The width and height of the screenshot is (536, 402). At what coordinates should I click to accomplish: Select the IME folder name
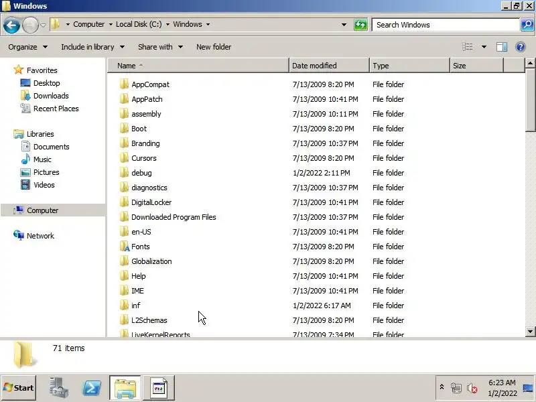pos(137,291)
